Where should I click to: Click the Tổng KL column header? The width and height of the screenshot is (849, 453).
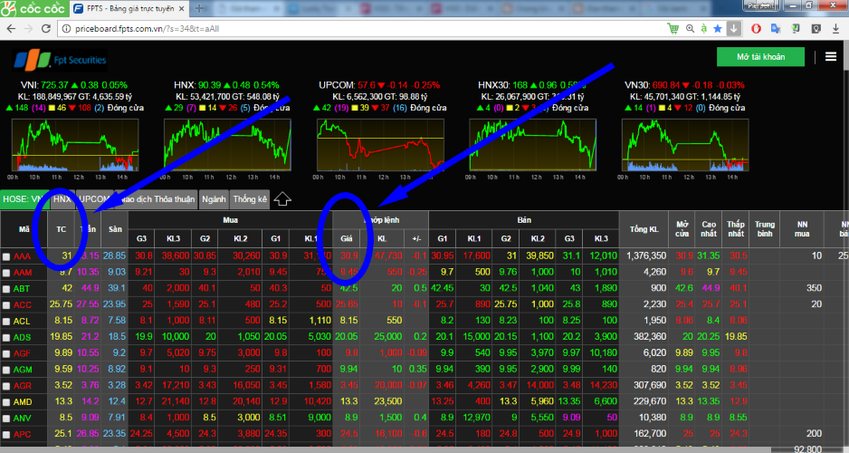643,229
